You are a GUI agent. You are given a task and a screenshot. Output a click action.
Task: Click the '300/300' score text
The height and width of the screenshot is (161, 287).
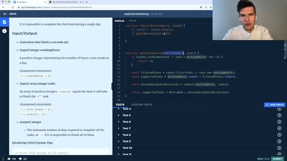click(263, 159)
